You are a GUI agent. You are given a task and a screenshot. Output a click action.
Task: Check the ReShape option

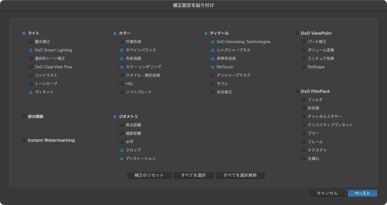pyautogui.click(x=304, y=67)
